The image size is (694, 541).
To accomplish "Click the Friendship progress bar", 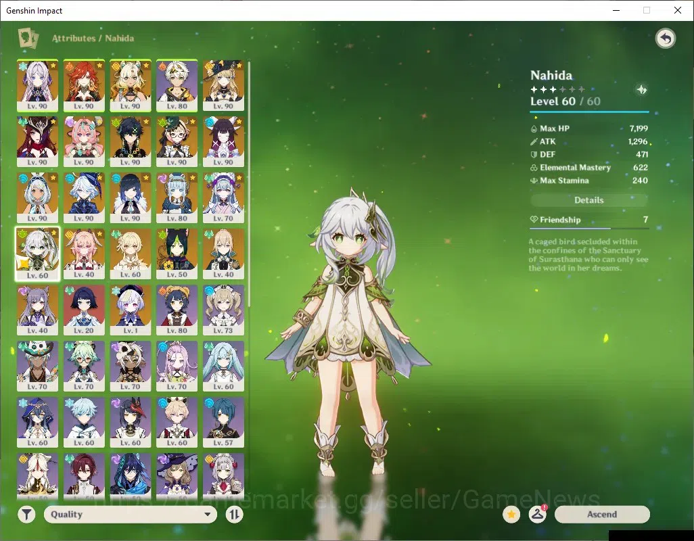I will [589, 229].
